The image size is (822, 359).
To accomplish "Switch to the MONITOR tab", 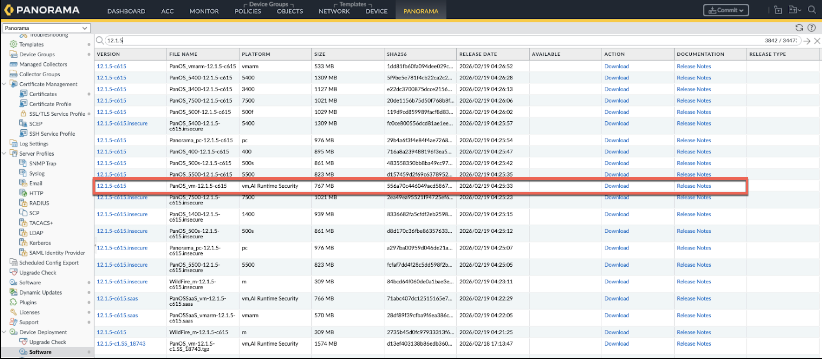I will point(204,11).
